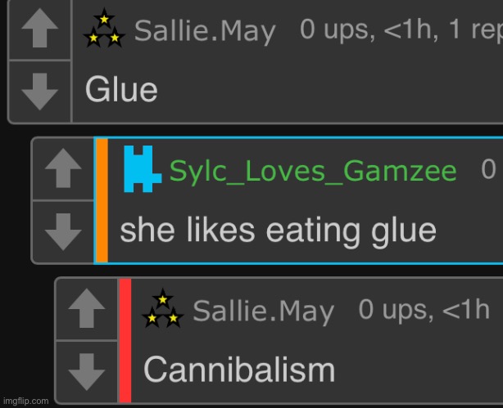This screenshot has width=503, height=408.
Task: Upvote the "she likes eating glue" reply
Action: [62, 169]
